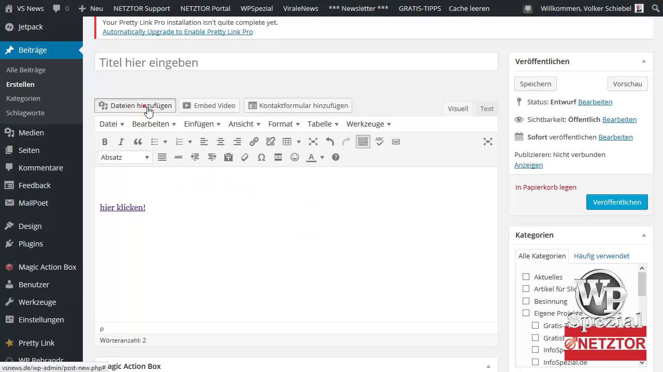Tick the Aktuelles category checkbox
The width and height of the screenshot is (663, 372).
pyautogui.click(x=526, y=277)
